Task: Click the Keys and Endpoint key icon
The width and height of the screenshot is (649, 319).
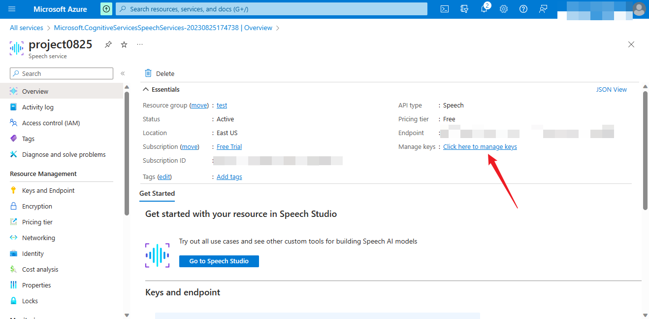Action: [13, 190]
